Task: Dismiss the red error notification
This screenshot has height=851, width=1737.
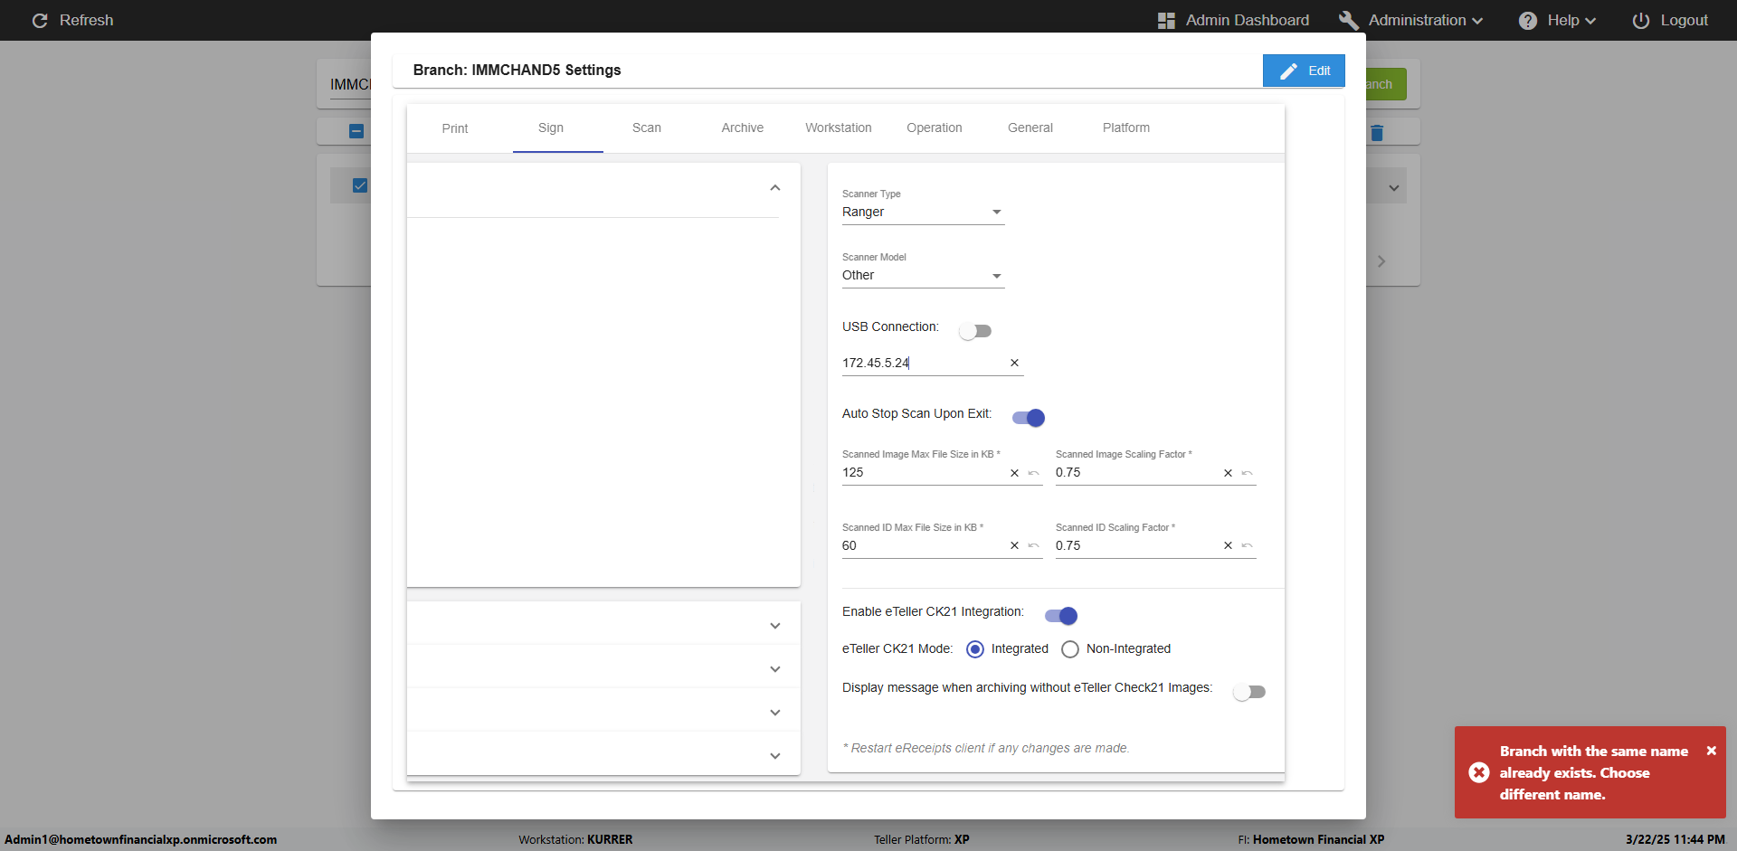Action: (x=1711, y=751)
